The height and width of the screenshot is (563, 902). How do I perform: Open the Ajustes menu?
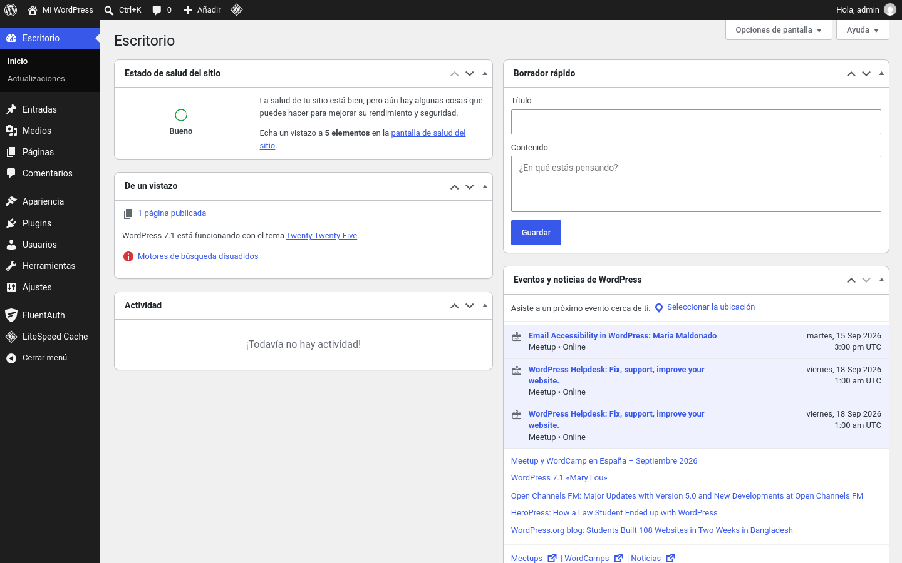pos(50,287)
